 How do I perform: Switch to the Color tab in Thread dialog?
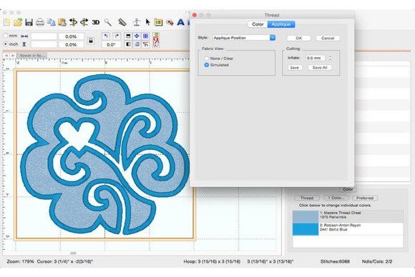point(258,24)
